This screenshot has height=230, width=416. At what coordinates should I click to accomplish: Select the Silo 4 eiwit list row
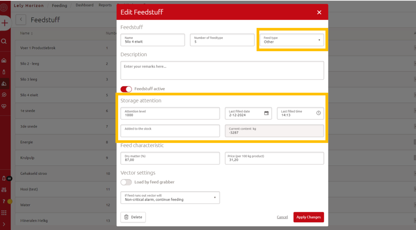[66, 95]
